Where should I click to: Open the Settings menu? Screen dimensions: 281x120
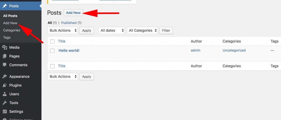[x=16, y=112]
